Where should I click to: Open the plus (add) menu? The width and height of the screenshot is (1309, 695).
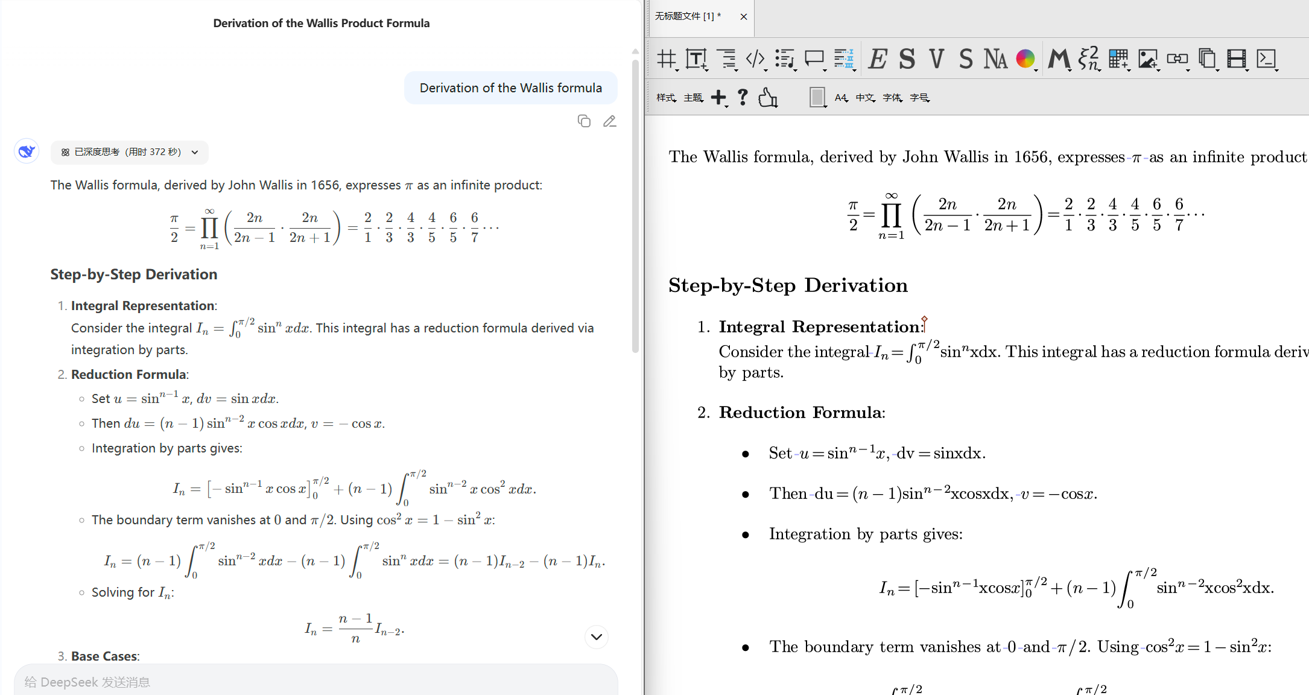[x=719, y=98]
